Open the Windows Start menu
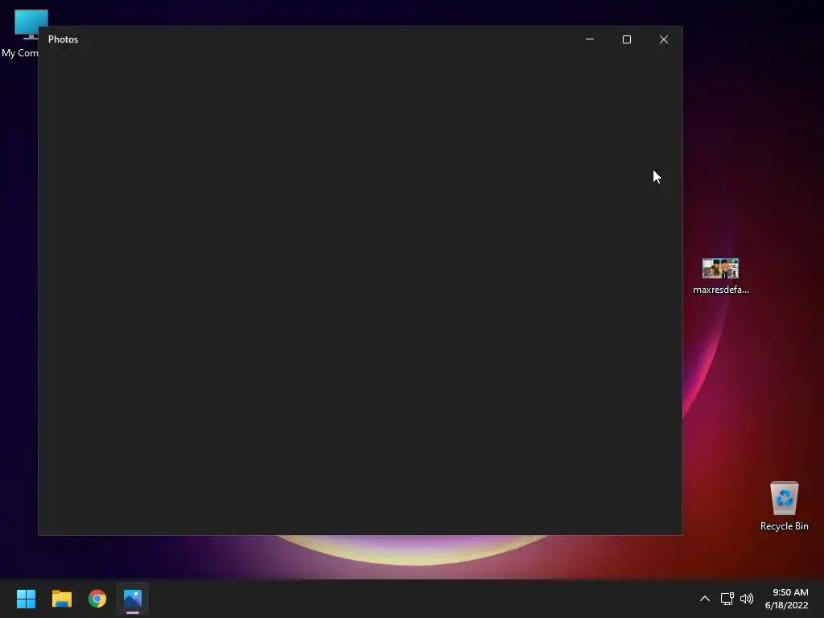Screen dimensions: 824x618 (x=26, y=599)
